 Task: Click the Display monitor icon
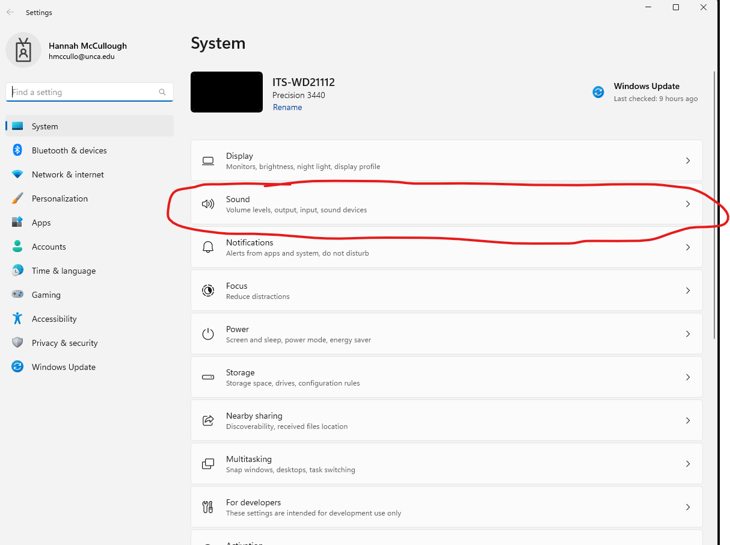point(208,161)
